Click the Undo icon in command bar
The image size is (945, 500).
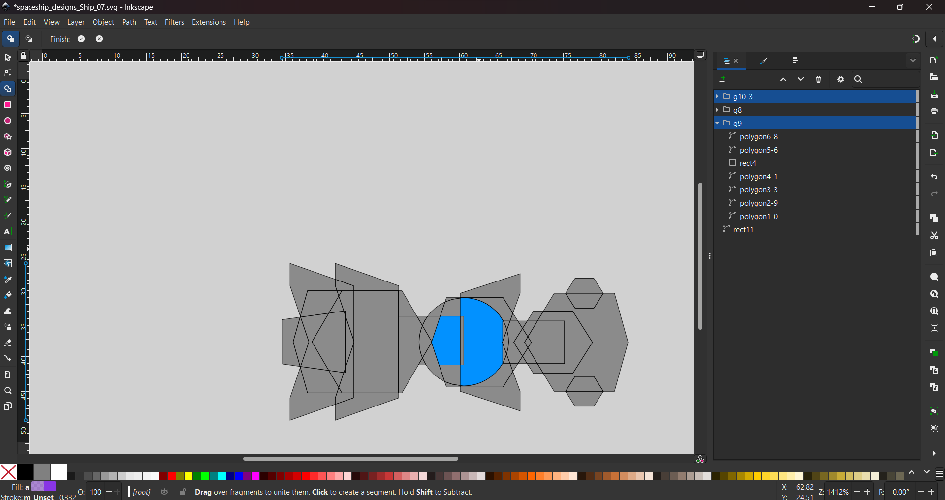(934, 177)
